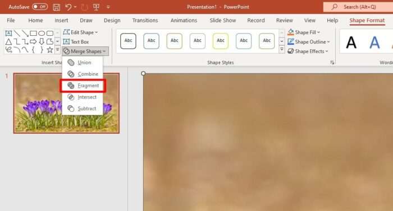
Task: Switch to the Transitions tab
Action: [145, 20]
